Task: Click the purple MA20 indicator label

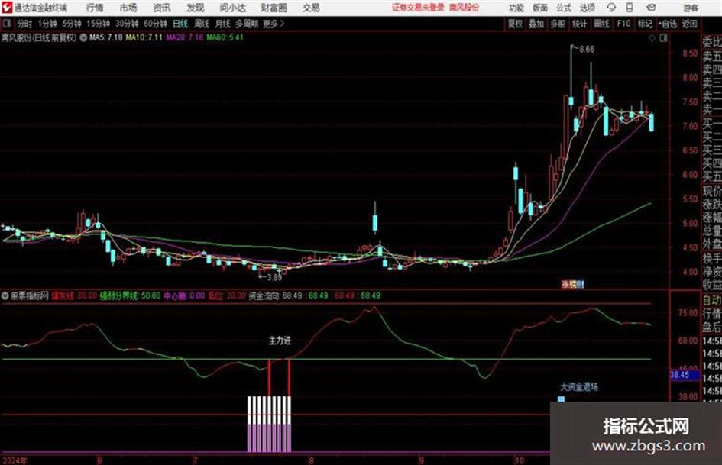Action: pyautogui.click(x=185, y=37)
